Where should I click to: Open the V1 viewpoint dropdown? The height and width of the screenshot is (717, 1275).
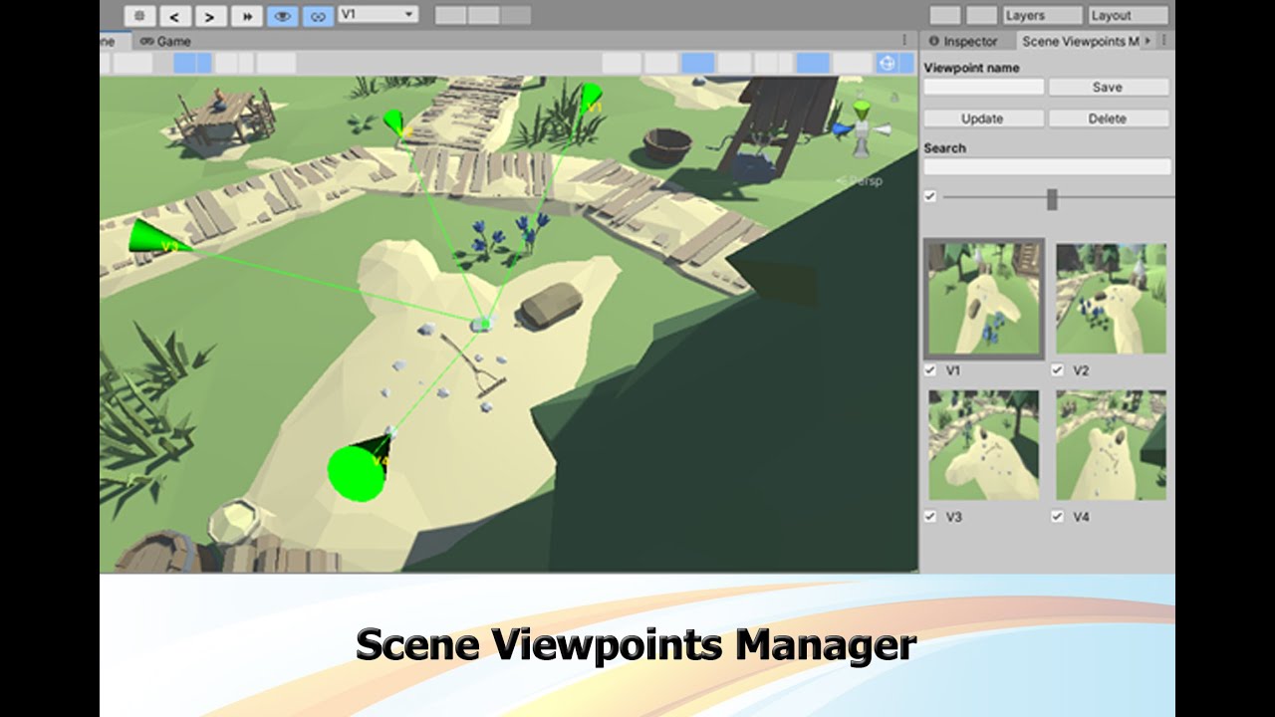coord(379,15)
